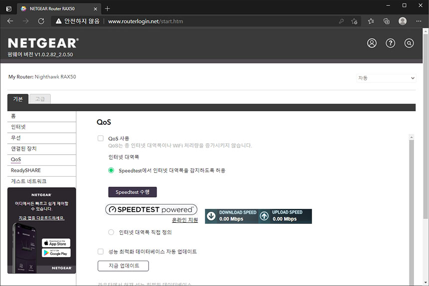429x286 pixels.
Task: Select Speedtest bandwidth detection radio button
Action: (x=111, y=170)
